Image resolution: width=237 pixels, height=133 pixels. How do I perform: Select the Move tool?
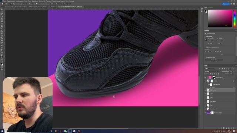coord(2,9)
